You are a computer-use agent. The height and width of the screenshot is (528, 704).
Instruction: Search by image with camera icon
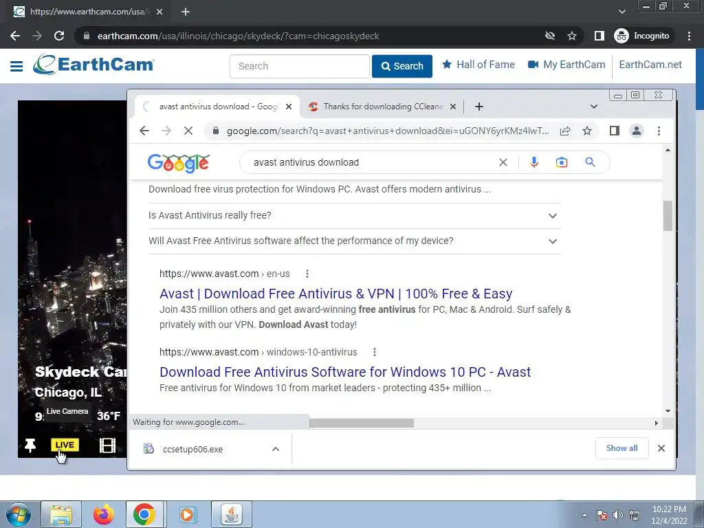pyautogui.click(x=561, y=162)
